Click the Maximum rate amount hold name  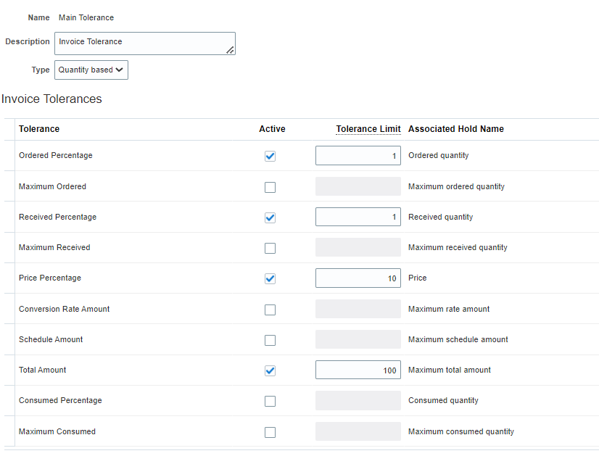coord(449,309)
